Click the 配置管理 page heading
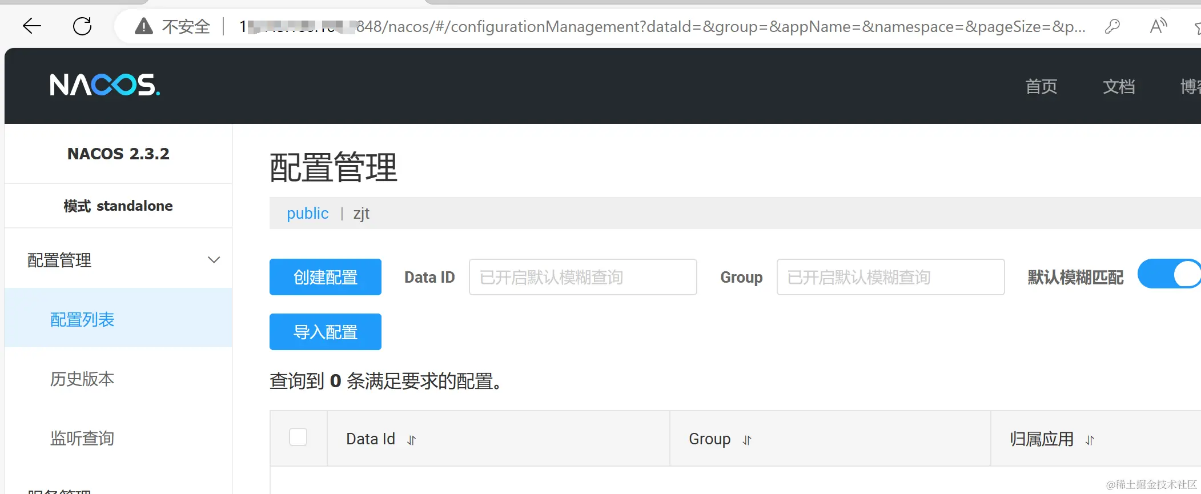The width and height of the screenshot is (1201, 494). click(x=334, y=167)
